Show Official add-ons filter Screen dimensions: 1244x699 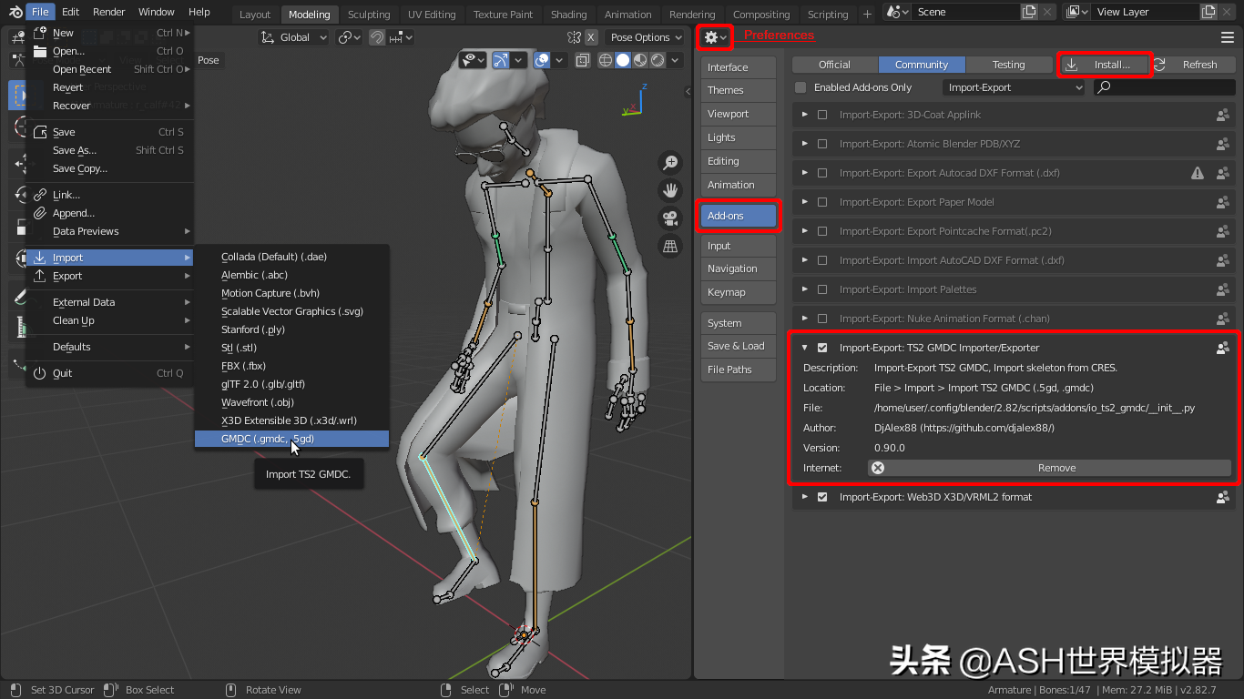pyautogui.click(x=834, y=65)
